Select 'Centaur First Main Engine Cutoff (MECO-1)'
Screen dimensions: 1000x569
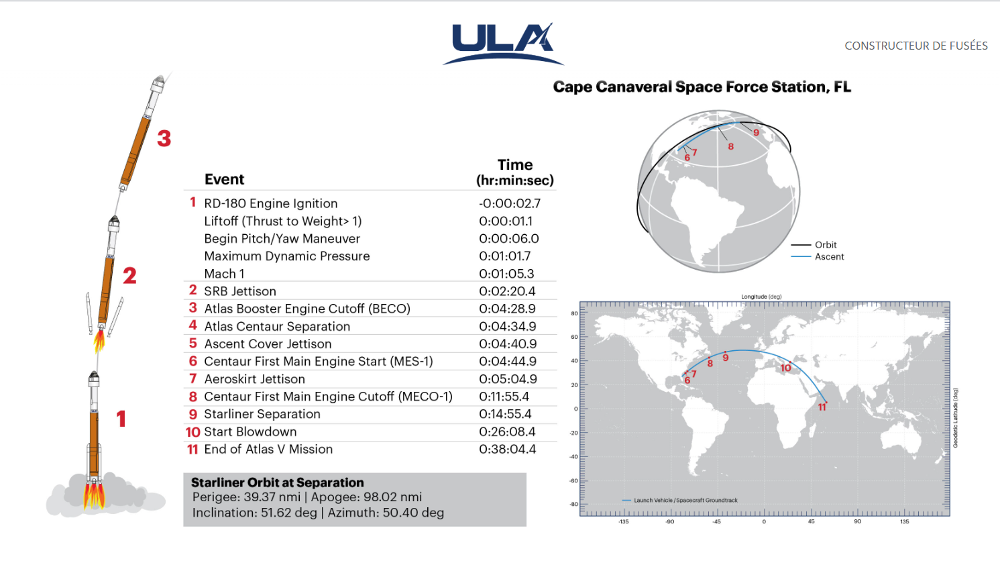[328, 397]
